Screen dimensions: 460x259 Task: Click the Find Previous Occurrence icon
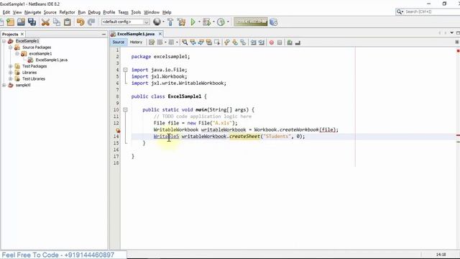point(193,42)
